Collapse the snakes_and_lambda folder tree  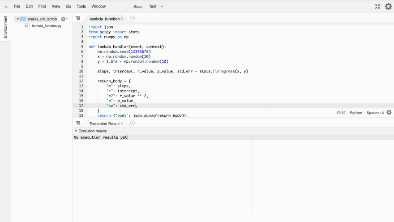point(17,19)
